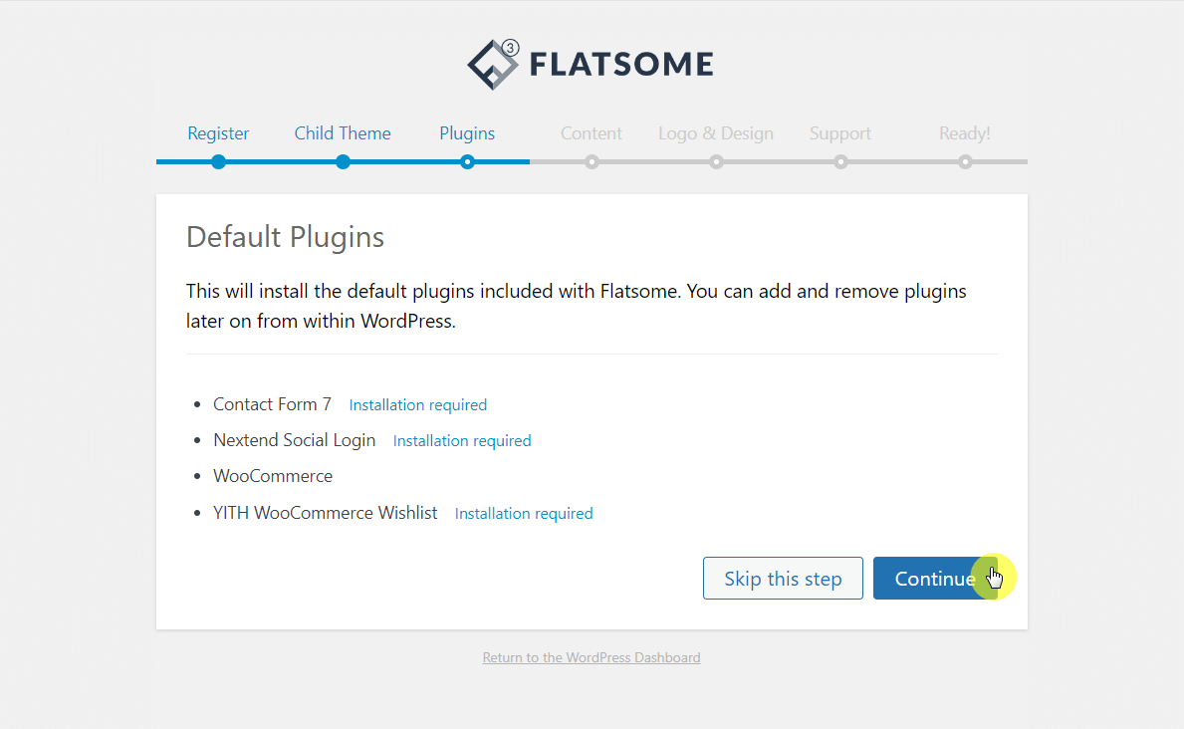Click the Content step dot
Viewport: 1184px width, 729px height.
[592, 161]
